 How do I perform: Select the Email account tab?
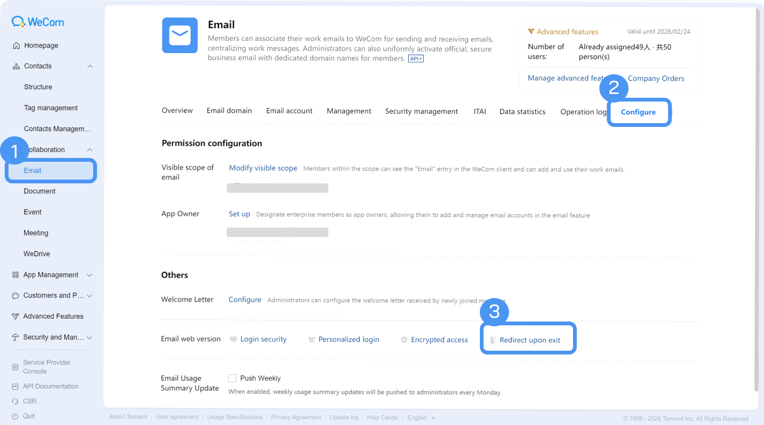(289, 111)
